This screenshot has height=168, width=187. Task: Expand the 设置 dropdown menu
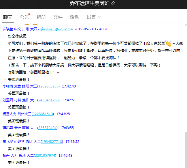click(x=94, y=17)
